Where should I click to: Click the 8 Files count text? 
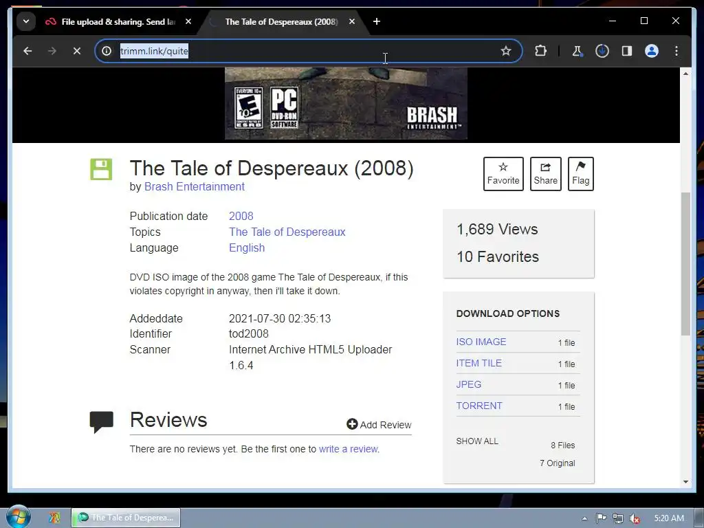click(x=563, y=445)
